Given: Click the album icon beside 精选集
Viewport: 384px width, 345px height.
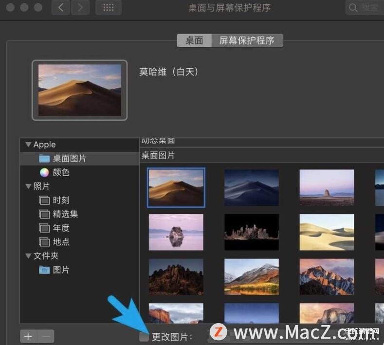Looking at the screenshot, I should coord(44,214).
